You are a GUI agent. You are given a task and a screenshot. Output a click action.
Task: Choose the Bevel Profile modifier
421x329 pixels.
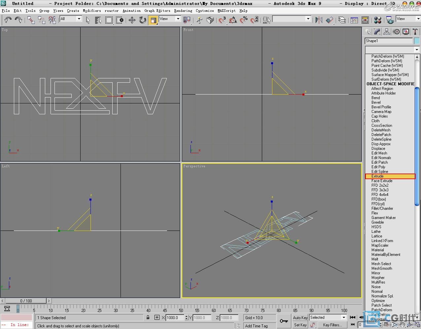[381, 107]
